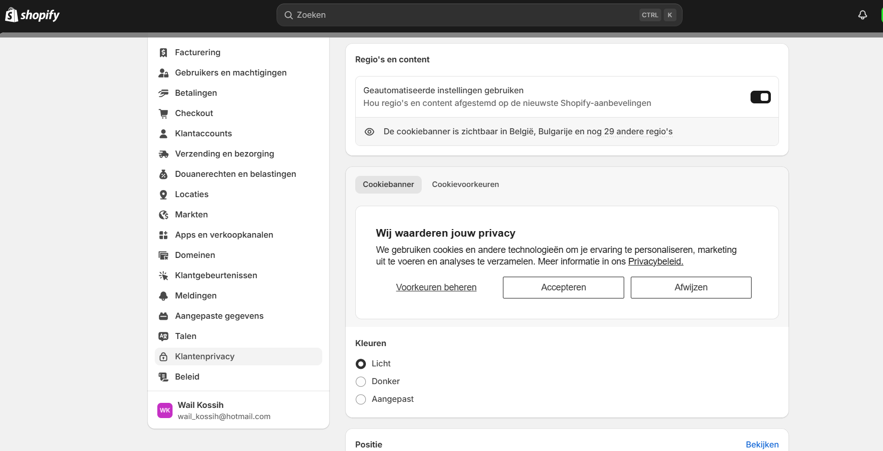Click the Markten globe icon
The width and height of the screenshot is (883, 451).
click(163, 215)
